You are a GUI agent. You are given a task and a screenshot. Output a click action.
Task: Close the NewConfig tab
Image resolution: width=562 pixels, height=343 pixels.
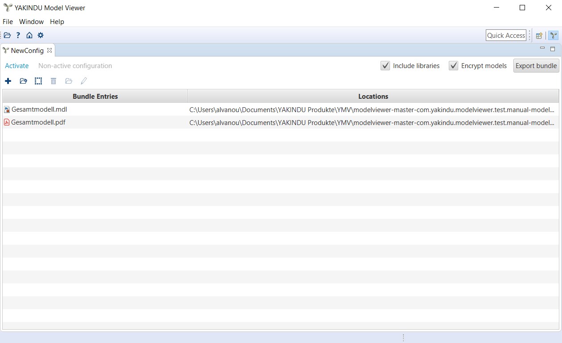click(x=49, y=50)
